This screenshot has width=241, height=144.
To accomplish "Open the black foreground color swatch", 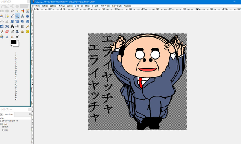I will (x=14, y=42).
